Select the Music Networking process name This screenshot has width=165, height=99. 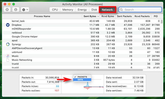click(22, 60)
